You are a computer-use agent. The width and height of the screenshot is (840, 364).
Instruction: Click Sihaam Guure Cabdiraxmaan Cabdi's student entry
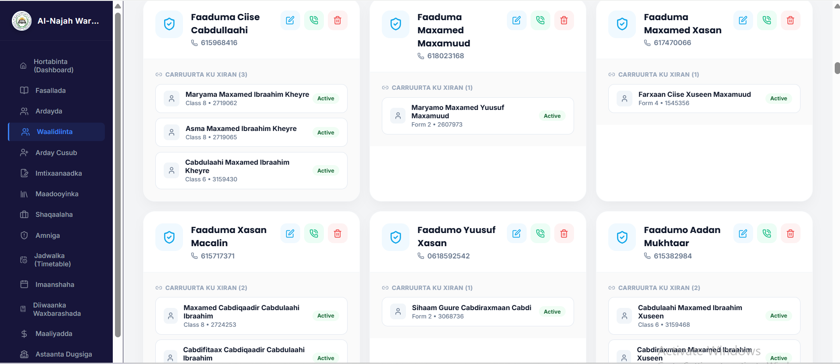coord(478,312)
